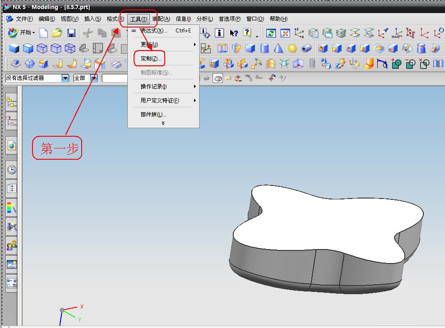Click the blue-framed Information 'i' icon

click(219, 33)
